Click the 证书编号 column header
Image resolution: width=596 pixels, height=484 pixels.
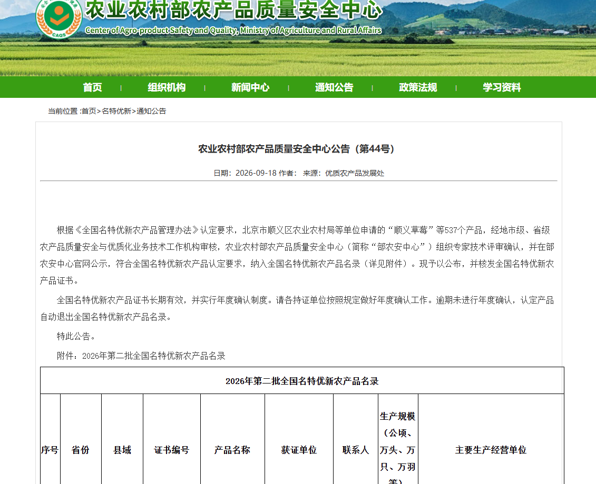pyautogui.click(x=171, y=450)
